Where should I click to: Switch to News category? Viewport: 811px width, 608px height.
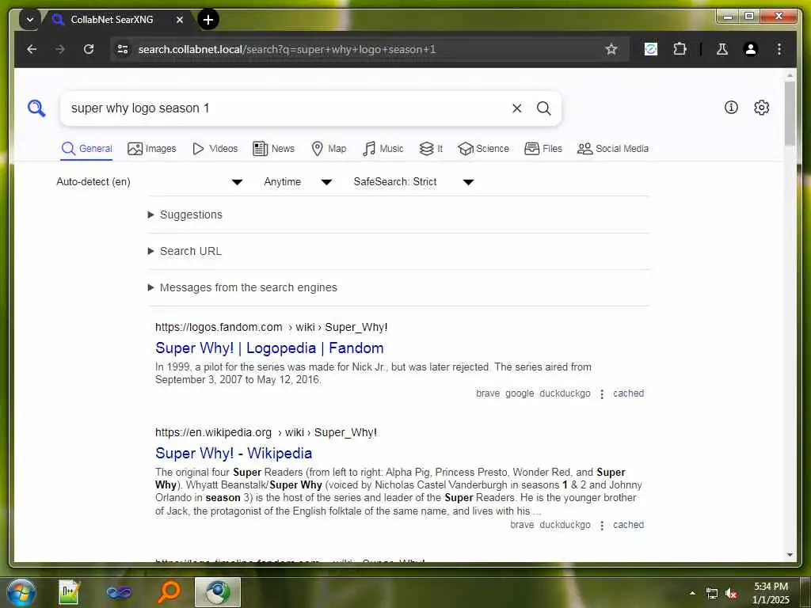pos(273,149)
